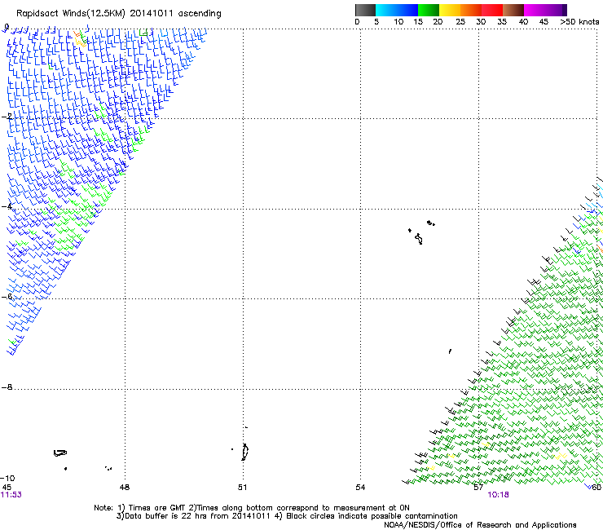Click the latitude label '-8'
603x530 pixels.
click(7, 387)
